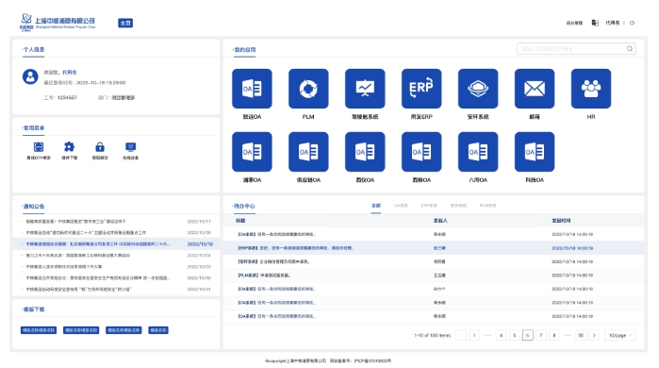Image resolution: width=659 pixels, height=368 pixels.
Task: Select page 7 in pagination
Action: [541, 335]
